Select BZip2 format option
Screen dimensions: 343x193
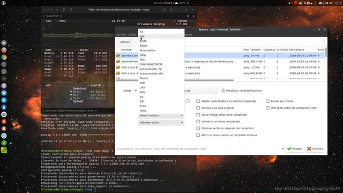[161, 46]
